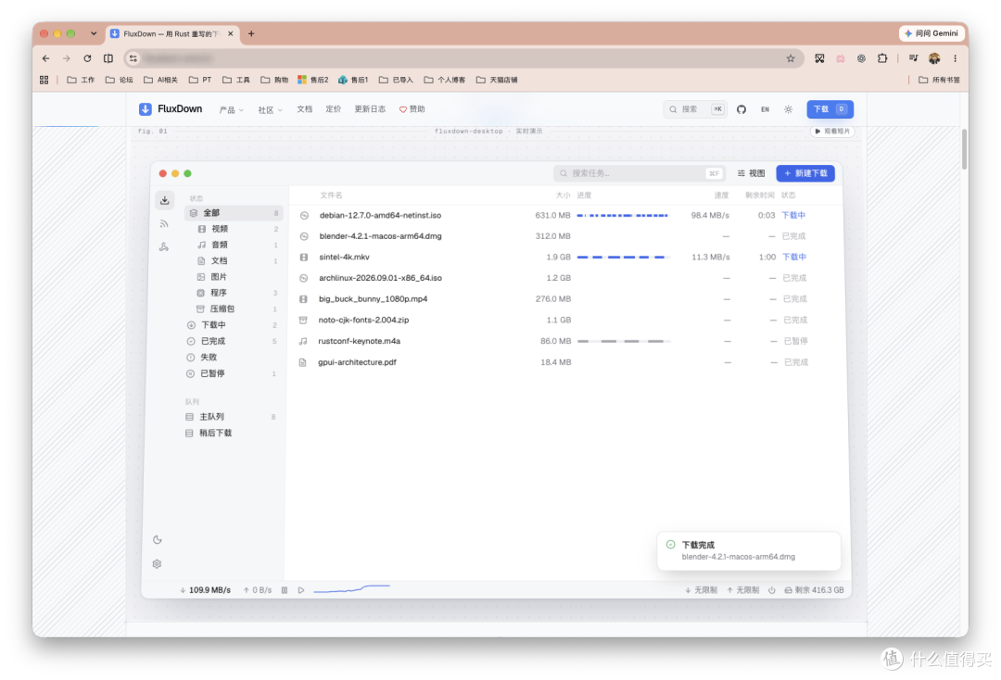Image resolution: width=1001 pixels, height=680 pixels.
Task: Click the sidebar icon below the RSS icon
Action: [164, 246]
